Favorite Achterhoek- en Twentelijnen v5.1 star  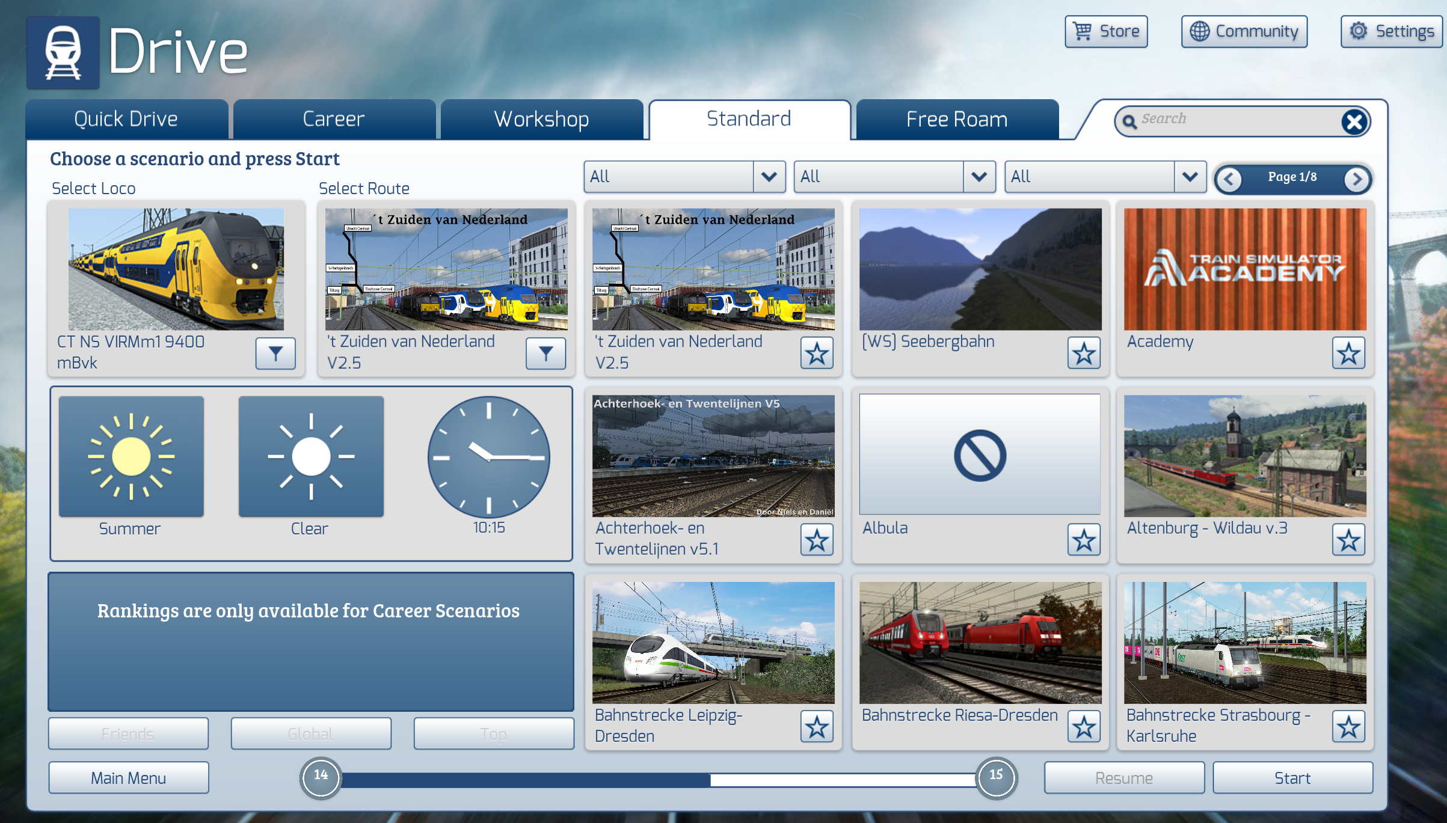(x=817, y=540)
